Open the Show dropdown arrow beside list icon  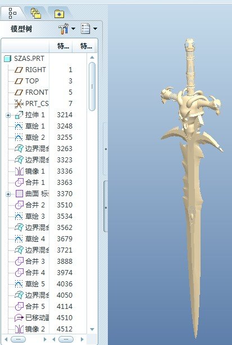(x=95, y=29)
